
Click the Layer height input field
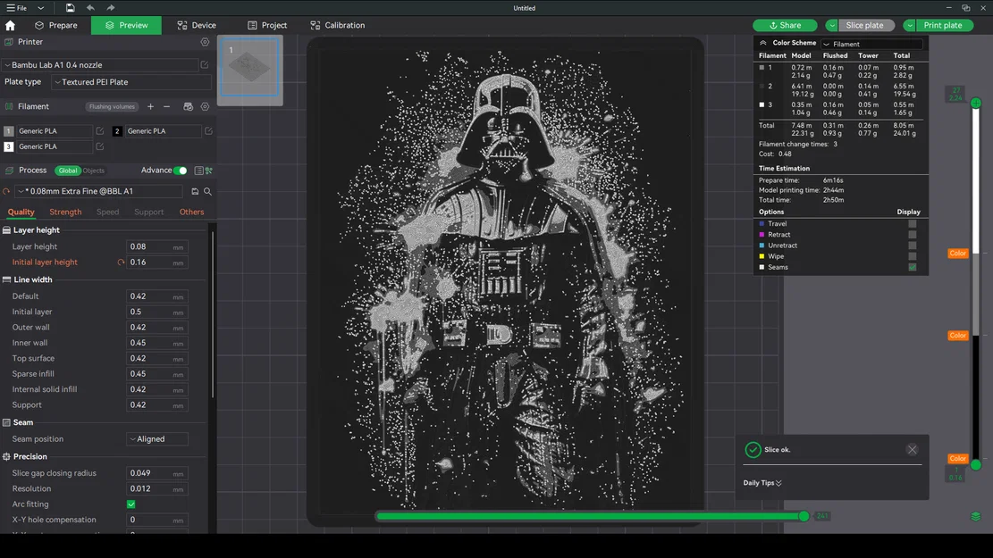(157, 246)
